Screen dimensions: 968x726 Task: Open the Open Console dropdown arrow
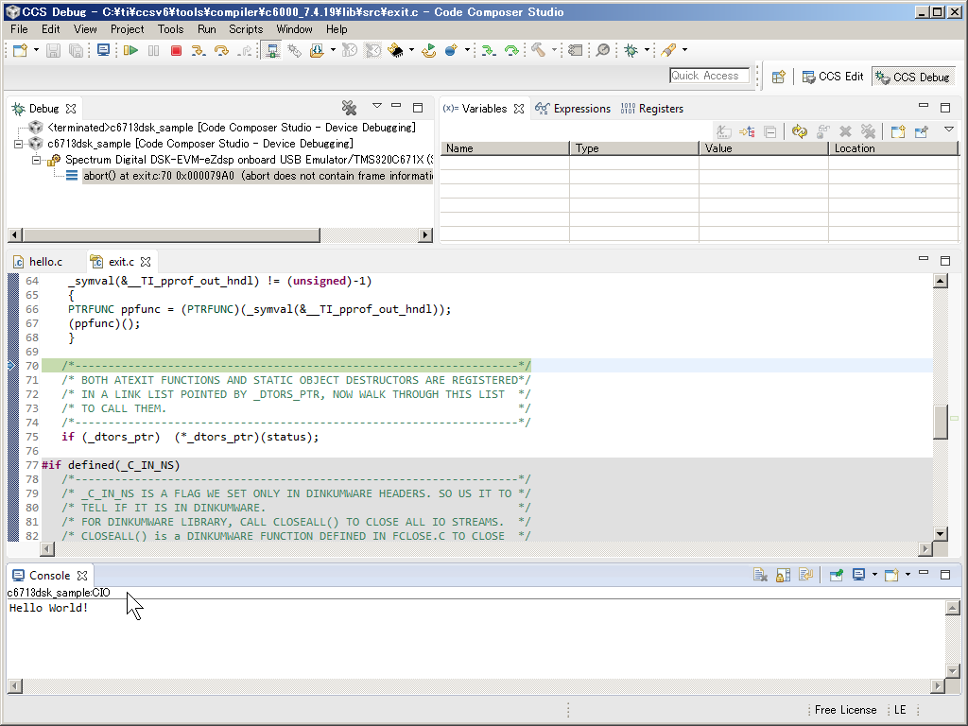point(907,576)
